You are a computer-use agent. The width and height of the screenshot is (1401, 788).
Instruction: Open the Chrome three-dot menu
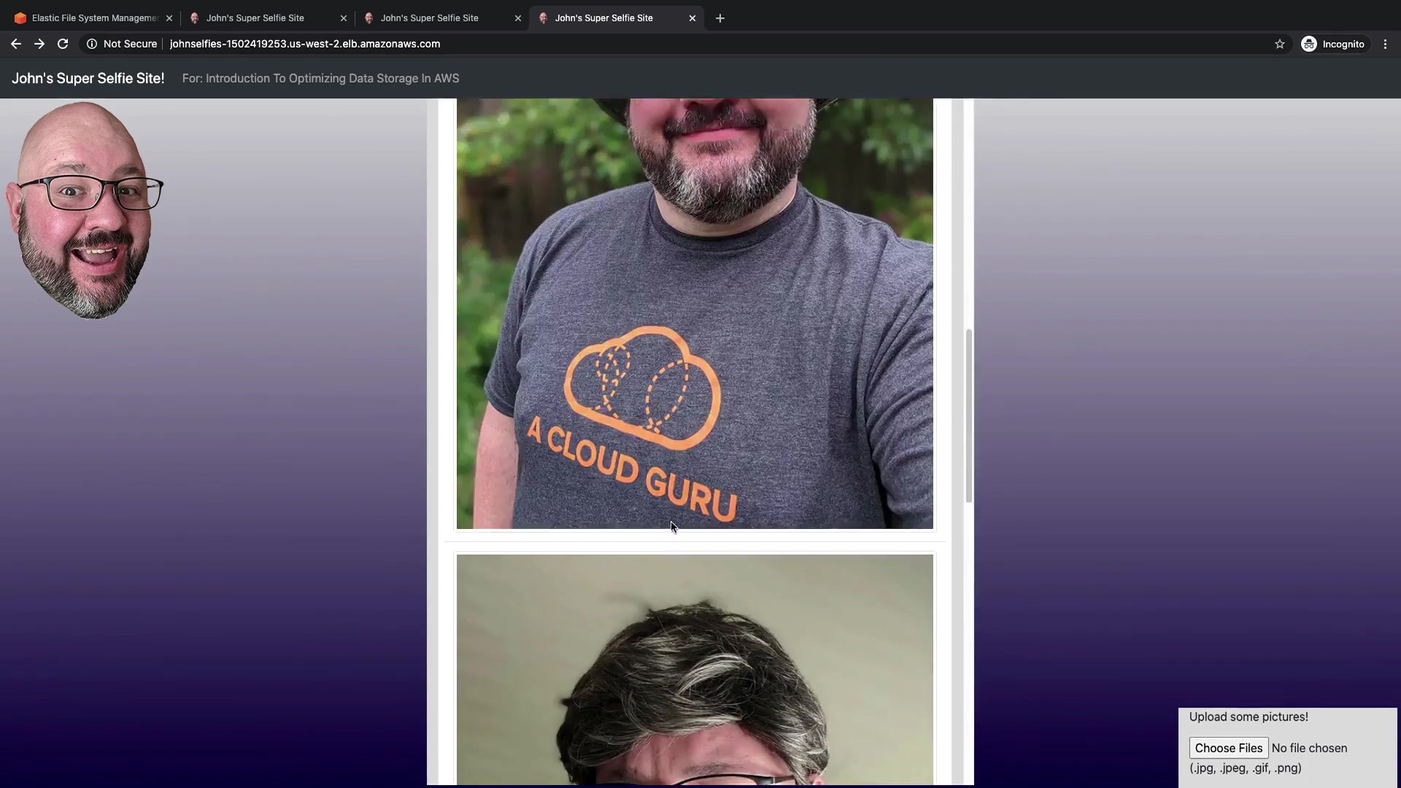(x=1385, y=44)
